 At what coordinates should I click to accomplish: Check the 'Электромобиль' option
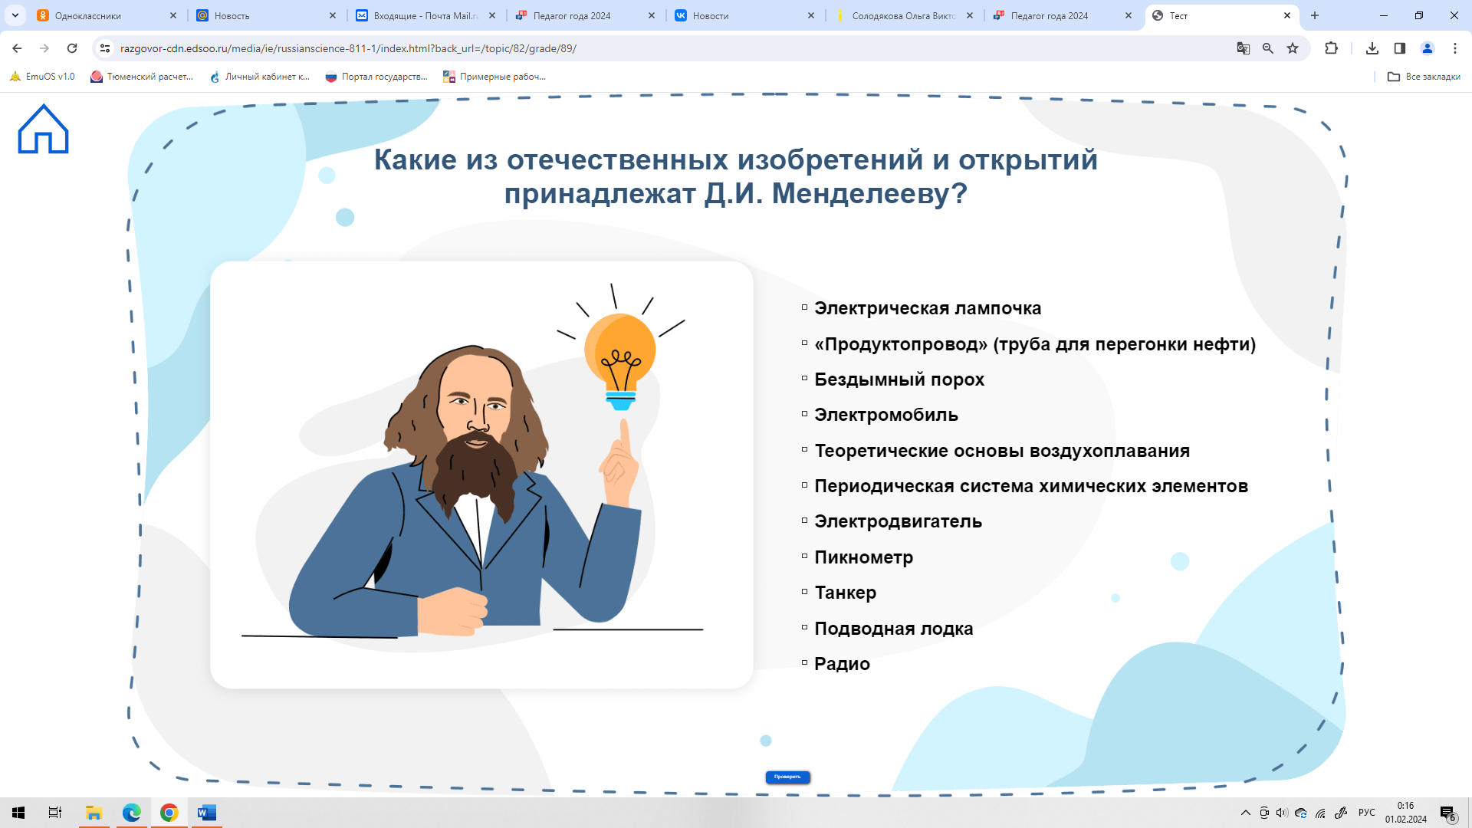pyautogui.click(x=804, y=414)
